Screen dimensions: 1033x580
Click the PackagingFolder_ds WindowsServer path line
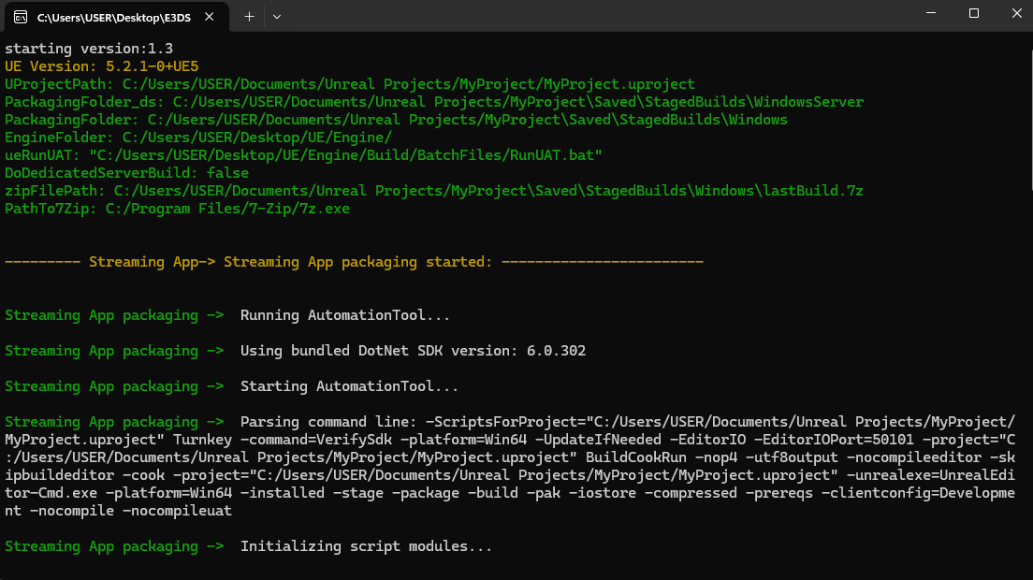433,102
